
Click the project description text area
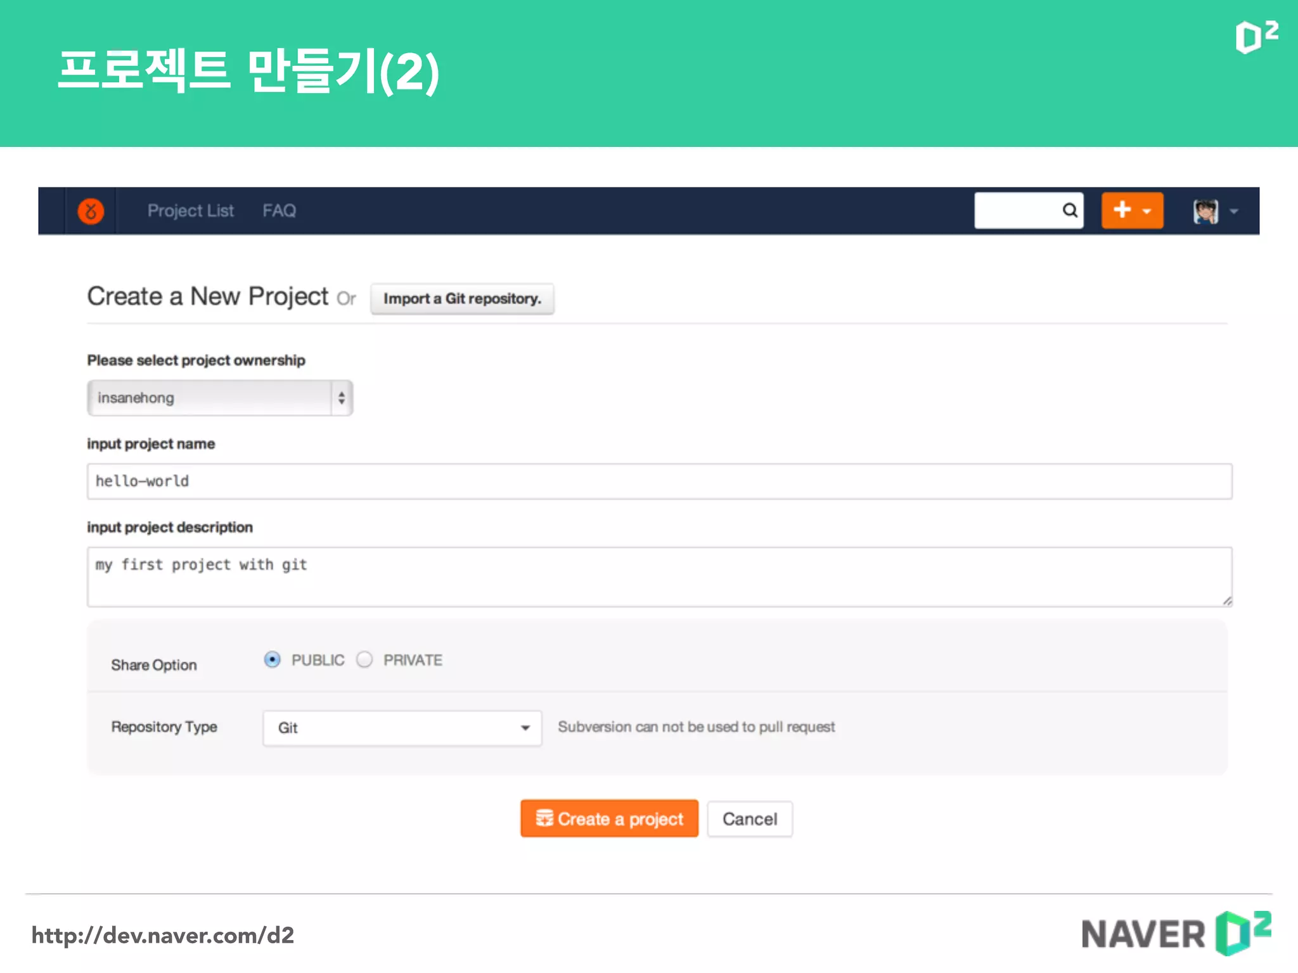click(x=660, y=577)
